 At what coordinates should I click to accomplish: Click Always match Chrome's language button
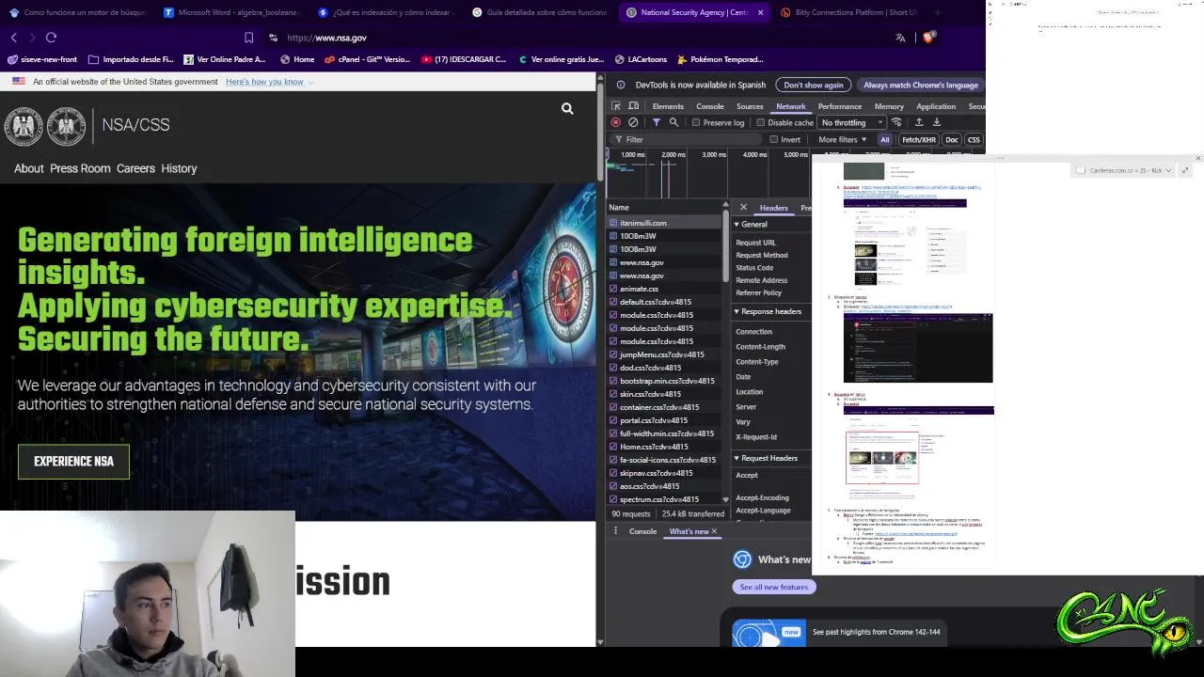tap(921, 85)
